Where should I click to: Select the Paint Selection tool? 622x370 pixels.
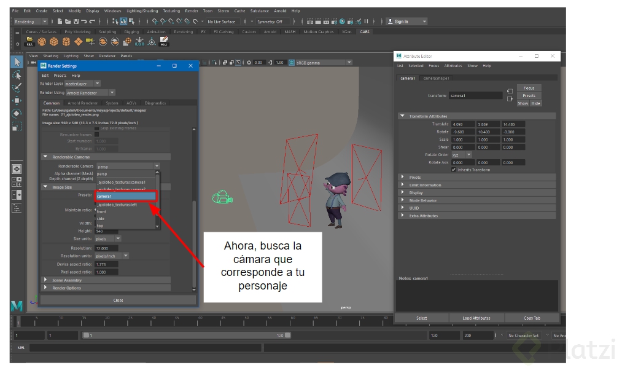tap(17, 88)
